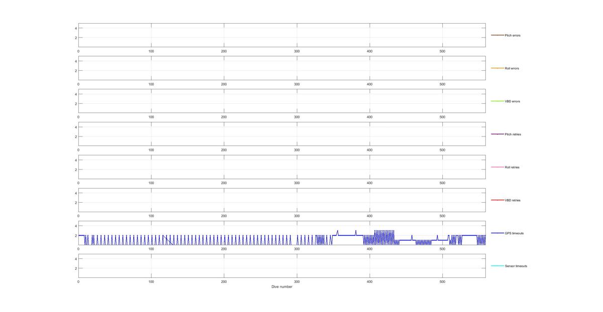Click the green VBD errors legend line

pyautogui.click(x=497, y=101)
